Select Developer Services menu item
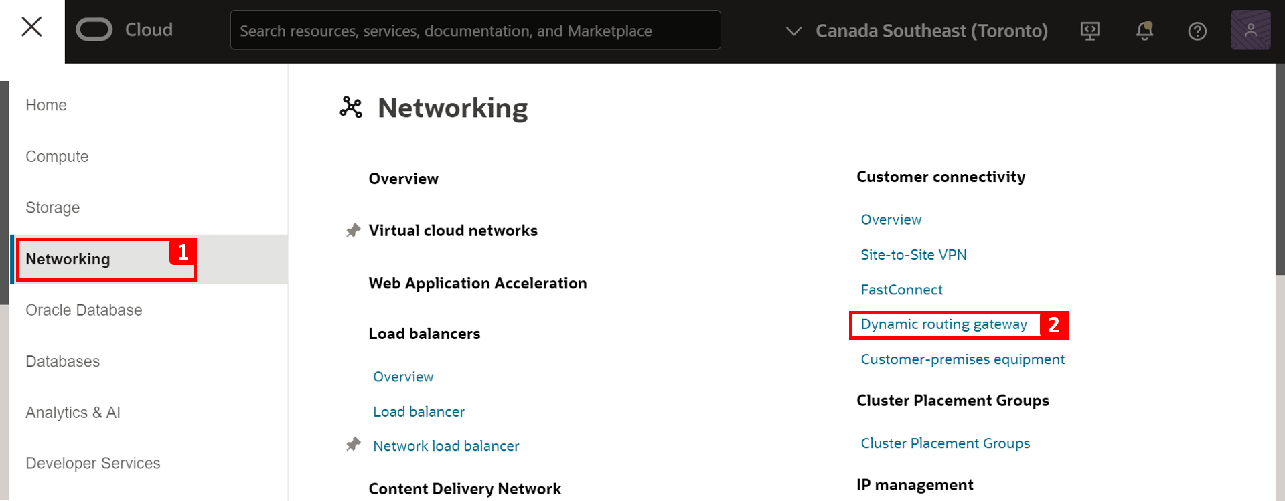The image size is (1285, 501). (93, 463)
